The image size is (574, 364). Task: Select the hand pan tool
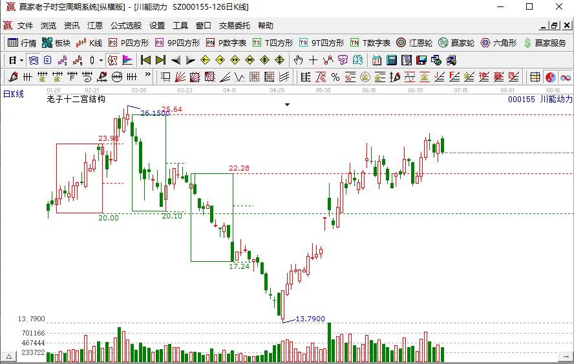tap(298, 60)
